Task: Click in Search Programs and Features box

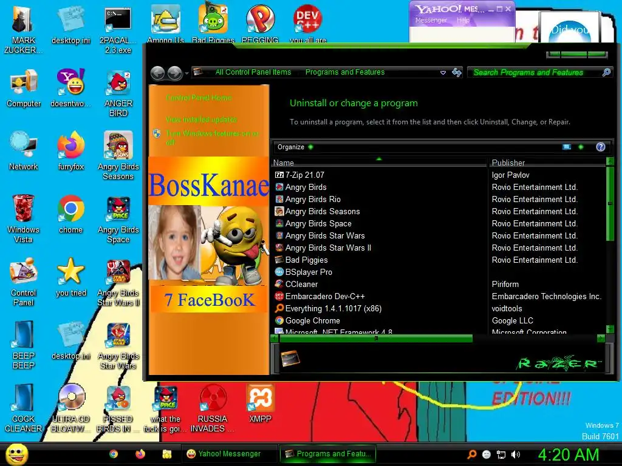Action: click(540, 72)
